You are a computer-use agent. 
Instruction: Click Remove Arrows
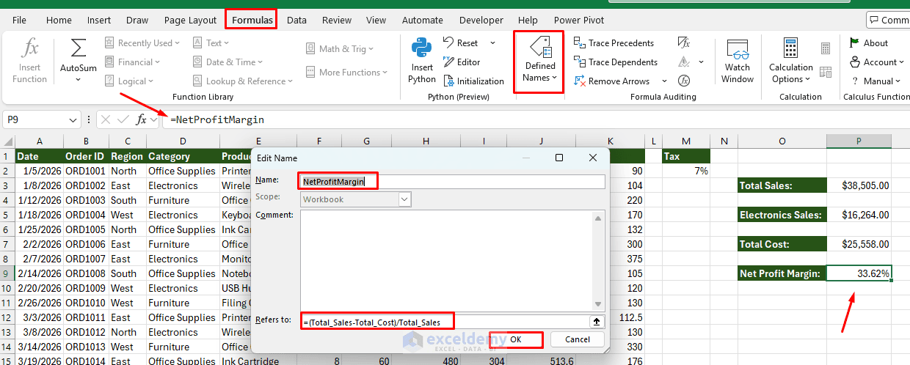click(x=612, y=81)
